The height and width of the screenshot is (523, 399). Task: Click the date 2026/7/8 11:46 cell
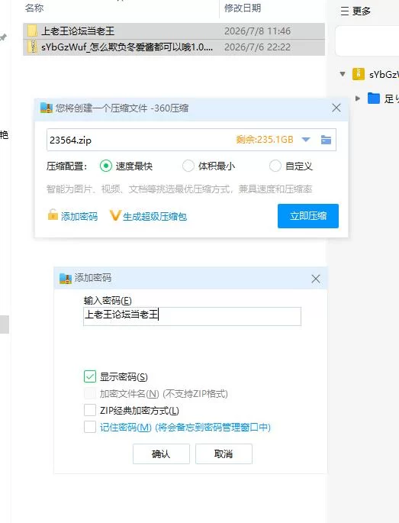[x=257, y=31]
